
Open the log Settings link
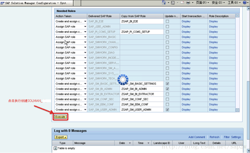pos(236,137)
